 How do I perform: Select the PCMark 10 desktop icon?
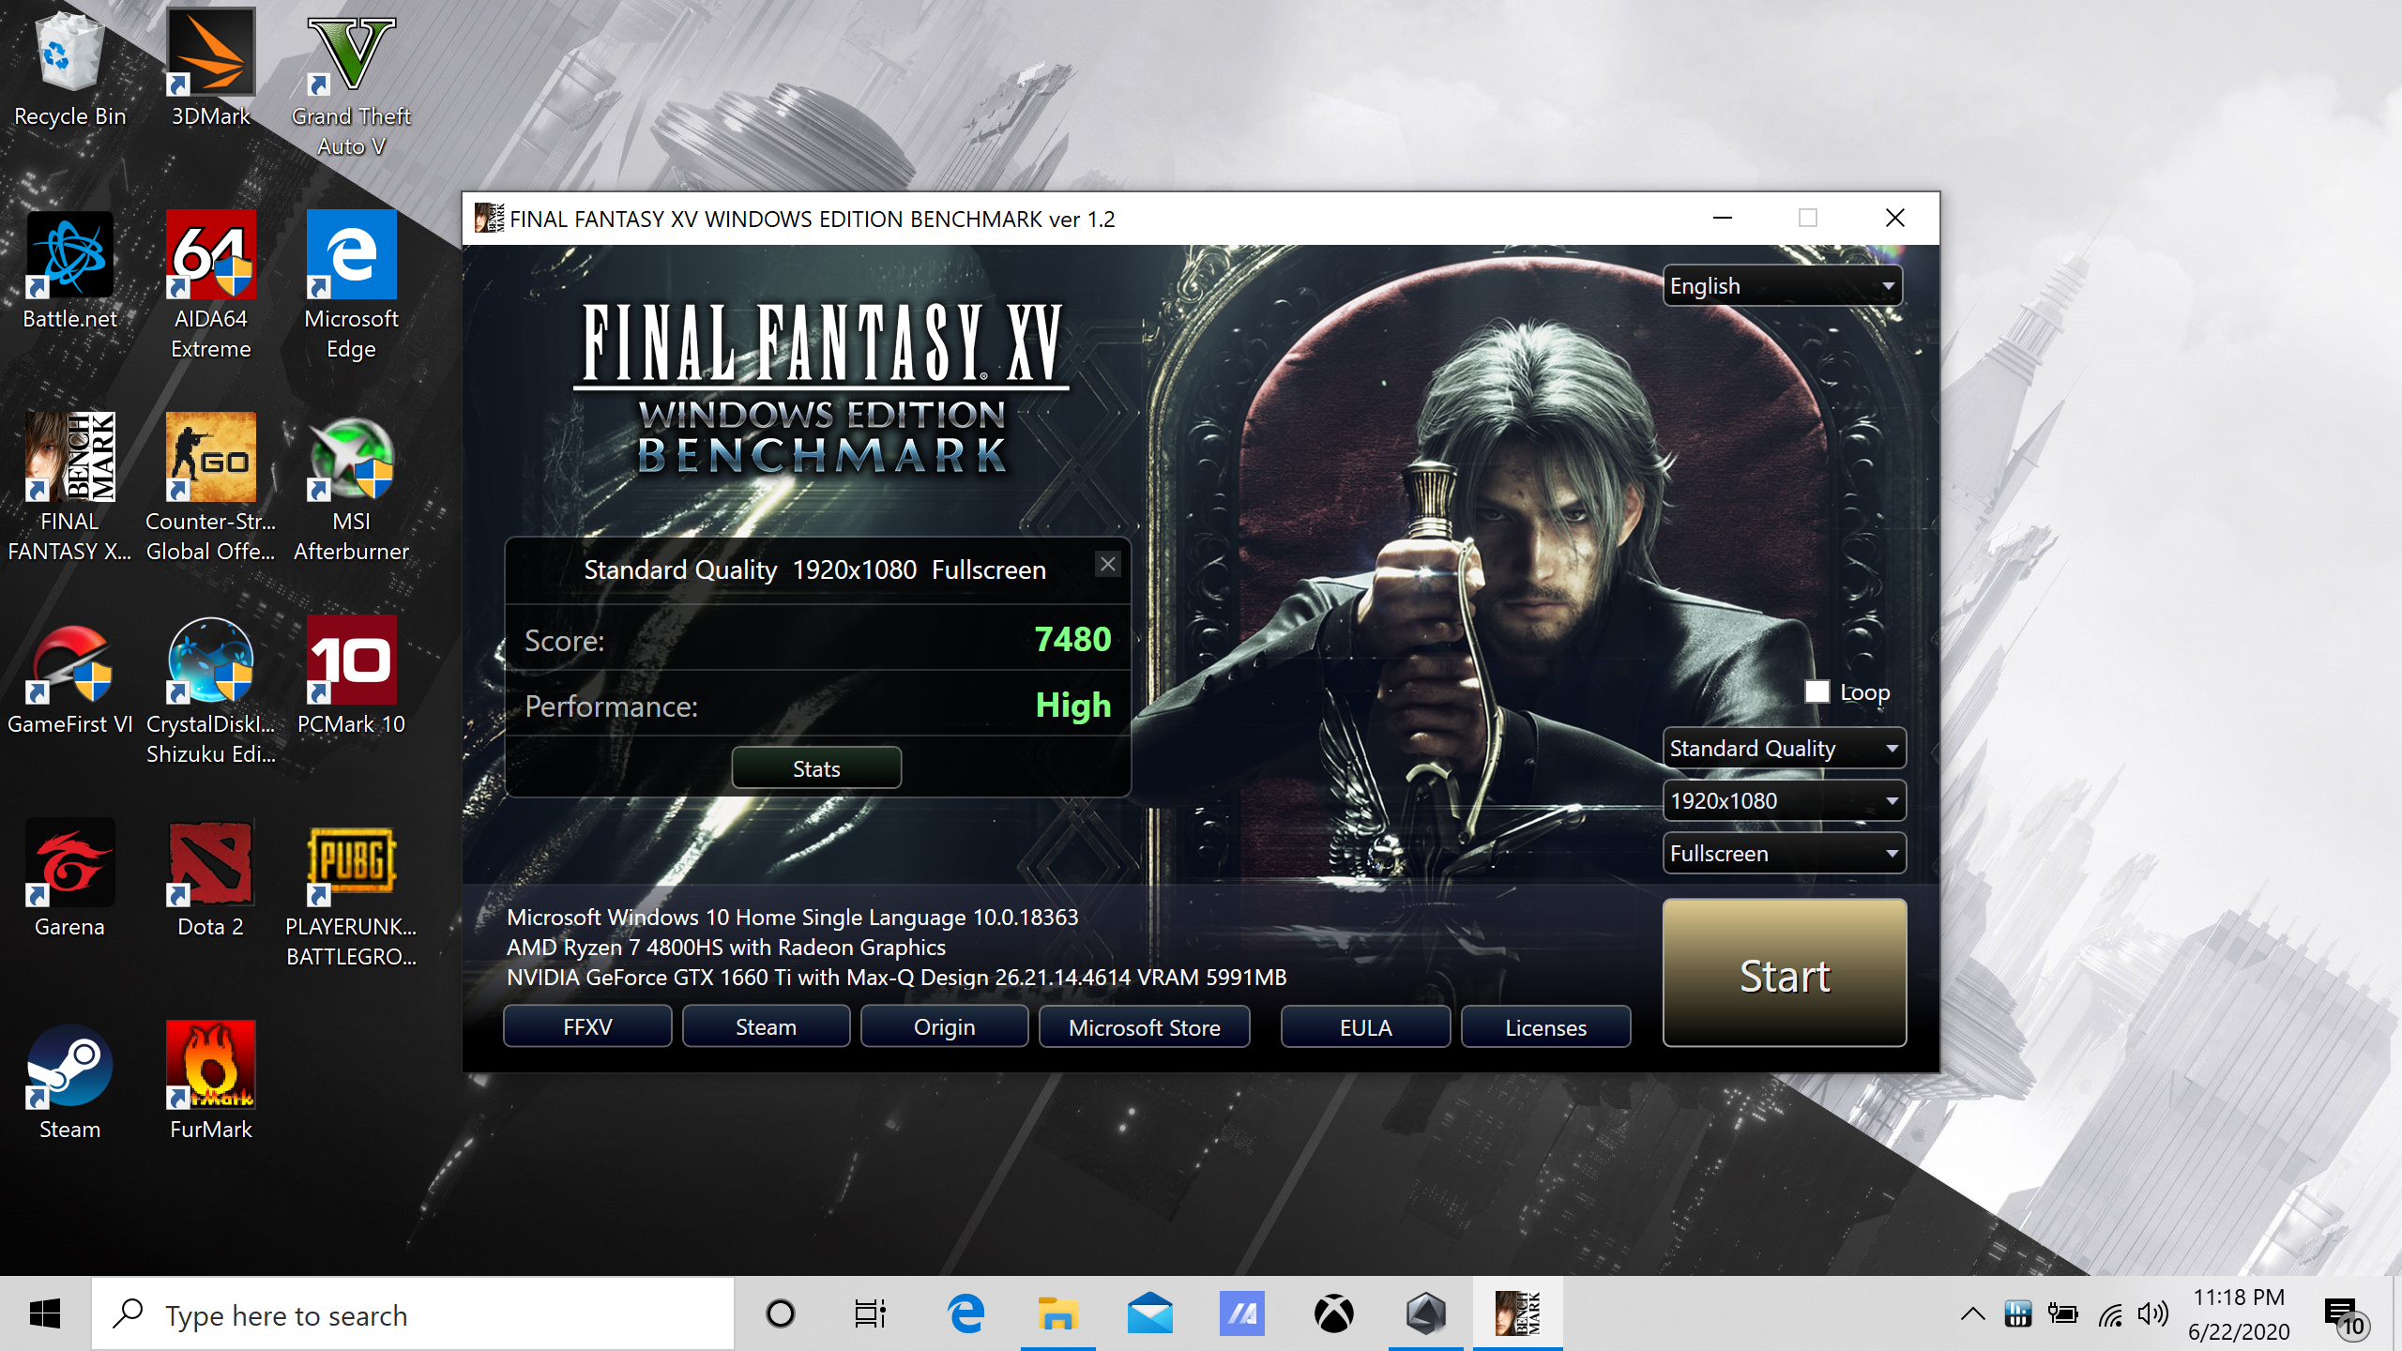tap(351, 677)
